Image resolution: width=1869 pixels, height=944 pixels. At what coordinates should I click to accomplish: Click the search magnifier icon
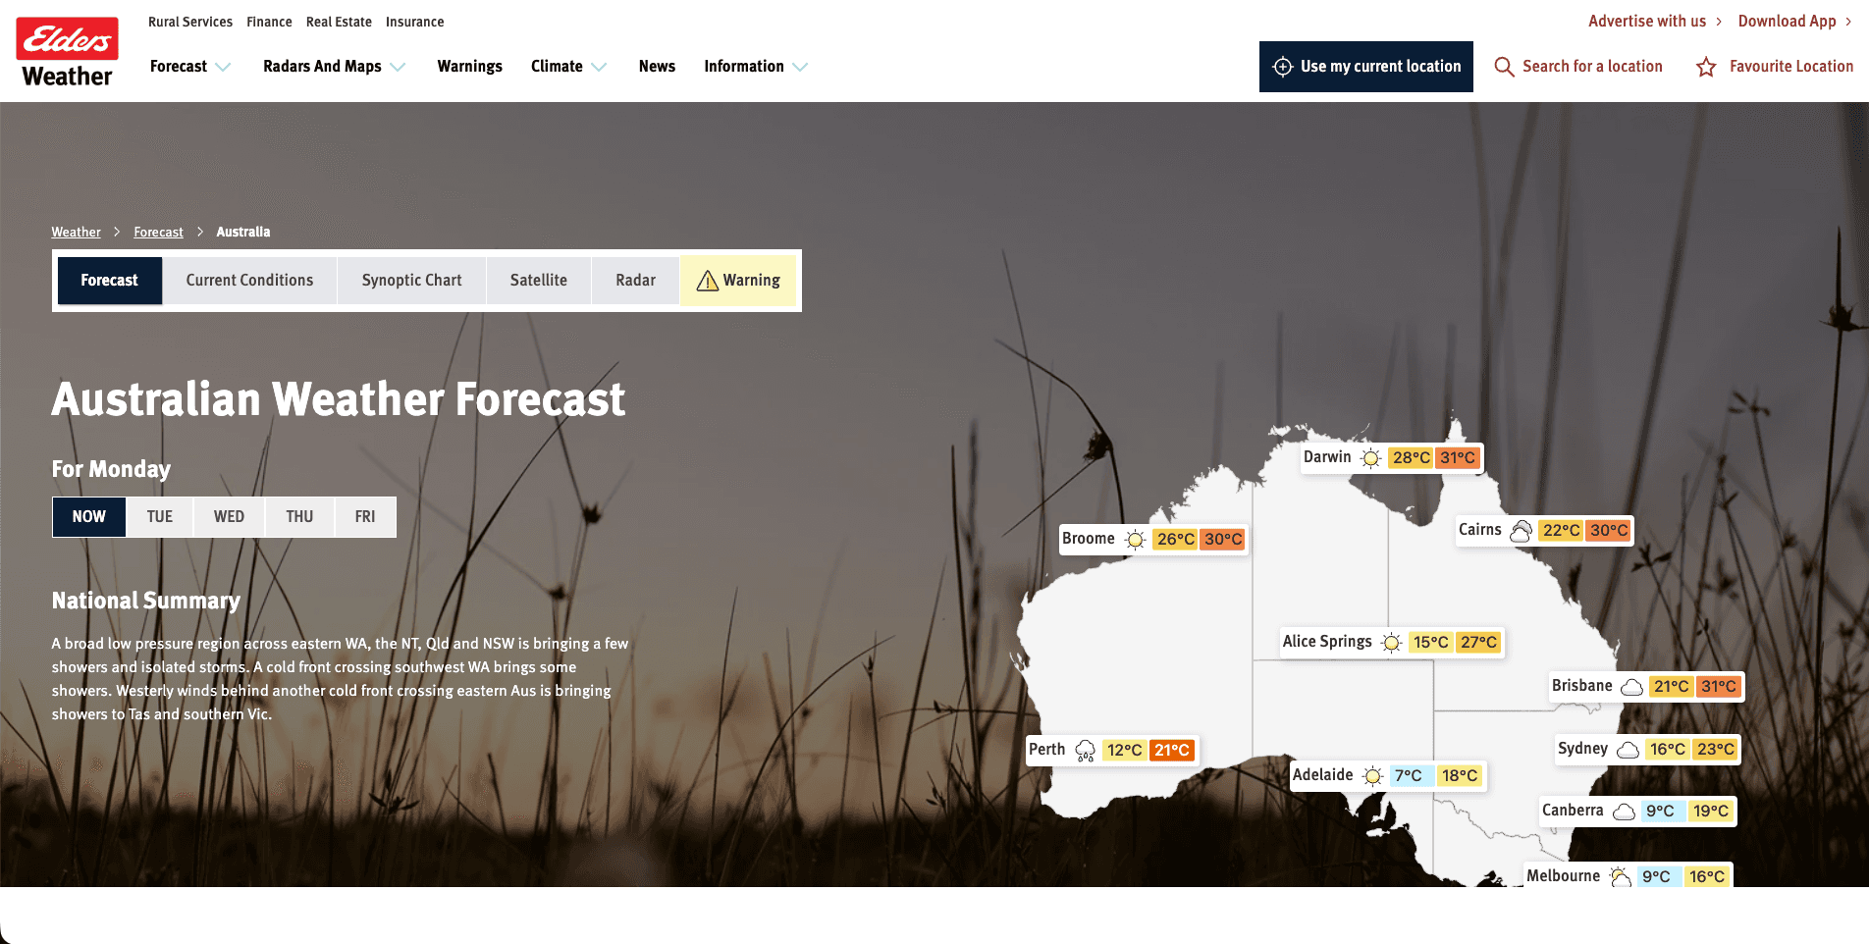click(1504, 67)
